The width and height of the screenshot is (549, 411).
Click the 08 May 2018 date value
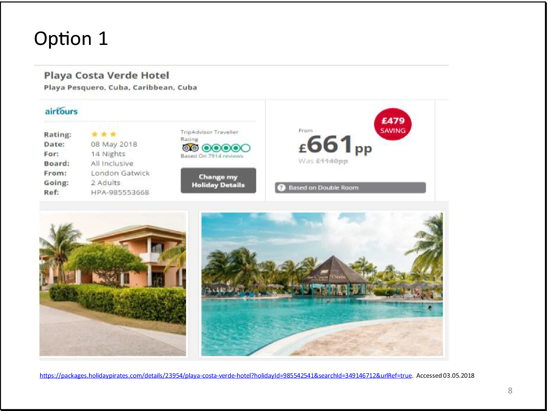[114, 144]
